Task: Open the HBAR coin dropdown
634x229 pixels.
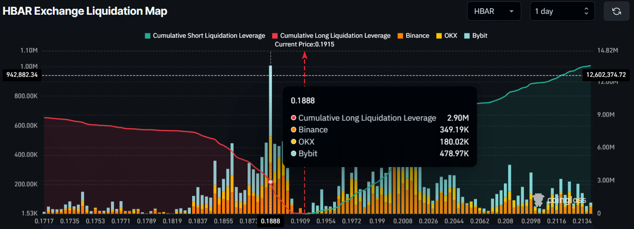Action: 493,11
